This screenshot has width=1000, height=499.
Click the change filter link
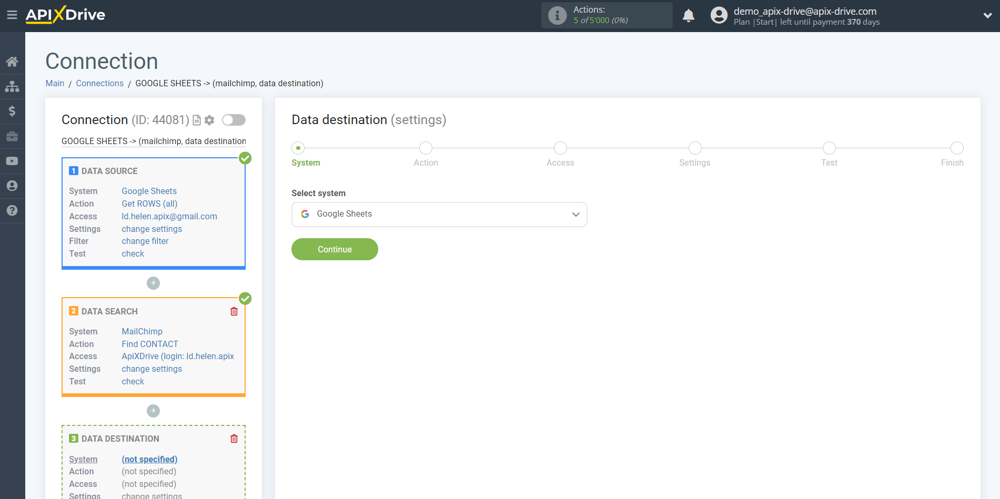145,241
